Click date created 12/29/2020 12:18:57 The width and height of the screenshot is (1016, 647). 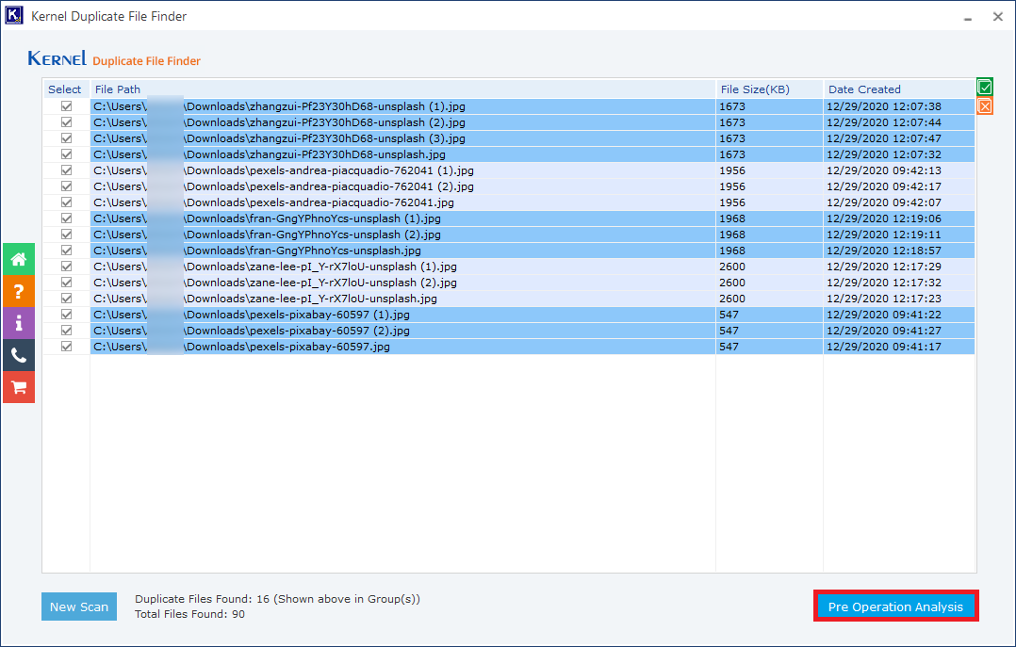(884, 250)
